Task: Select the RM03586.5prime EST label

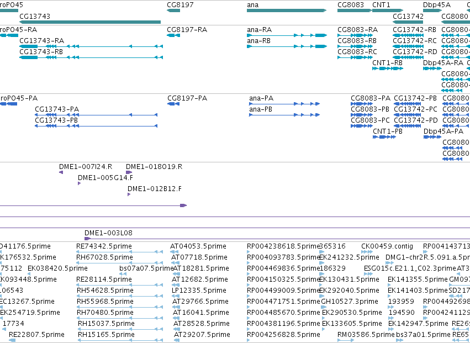Action: 366,335
